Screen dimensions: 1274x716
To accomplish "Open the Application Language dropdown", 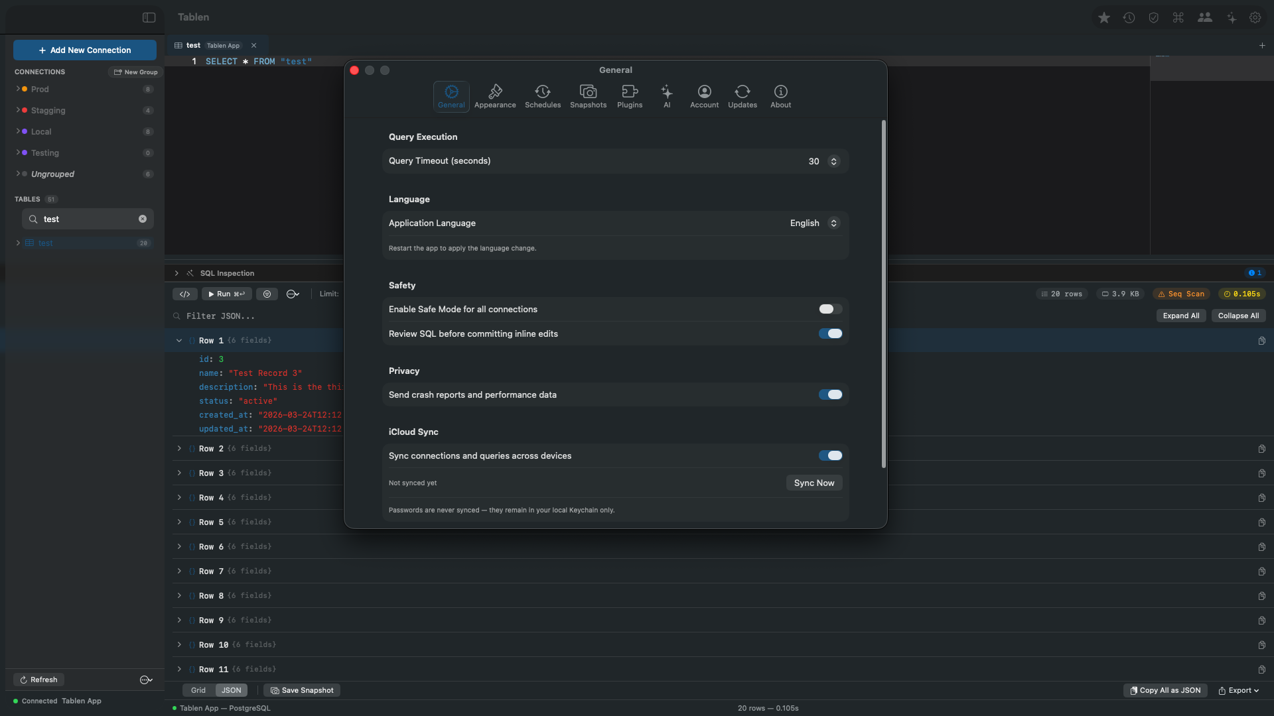I will [814, 223].
